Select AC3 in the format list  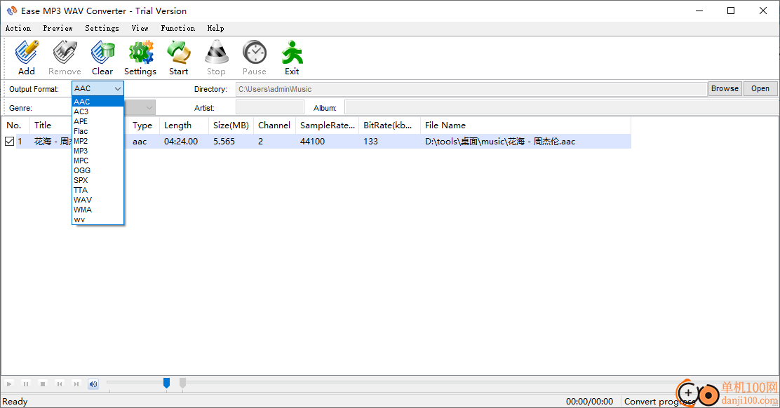coord(97,111)
